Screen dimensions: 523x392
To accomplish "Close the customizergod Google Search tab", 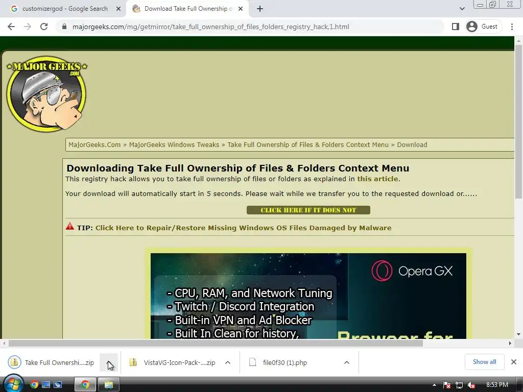I will [118, 9].
